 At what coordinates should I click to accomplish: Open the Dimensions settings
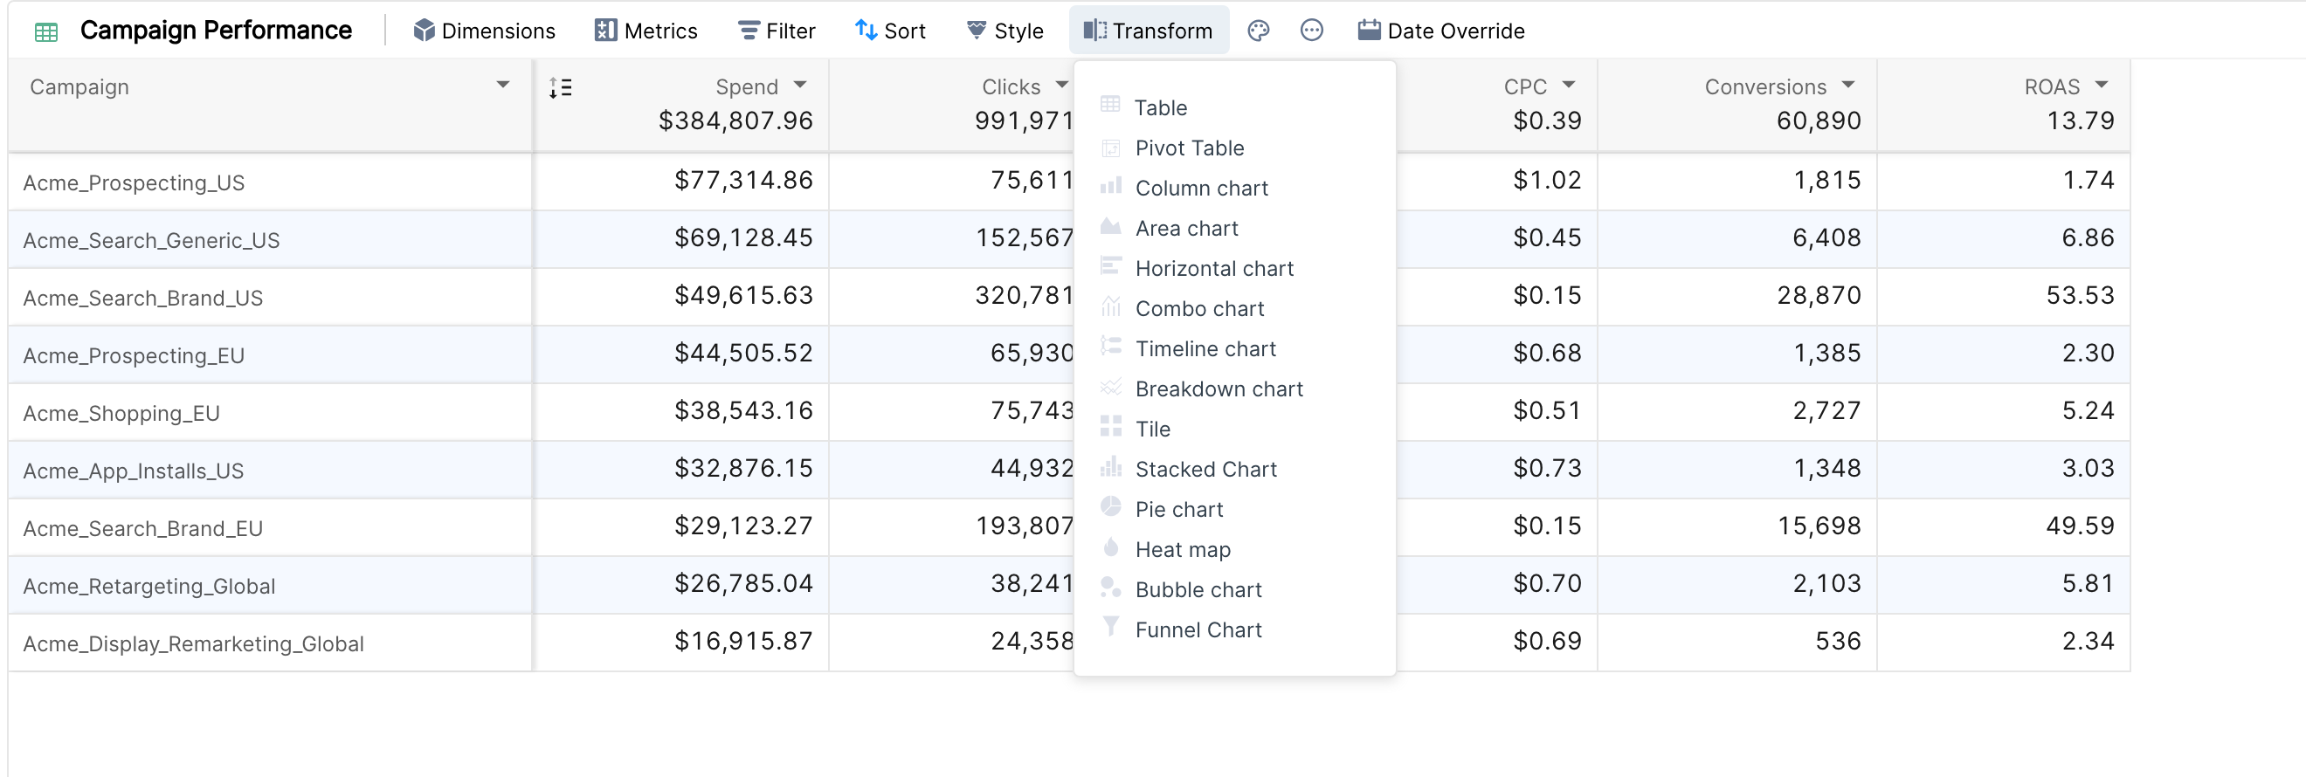pos(484,31)
